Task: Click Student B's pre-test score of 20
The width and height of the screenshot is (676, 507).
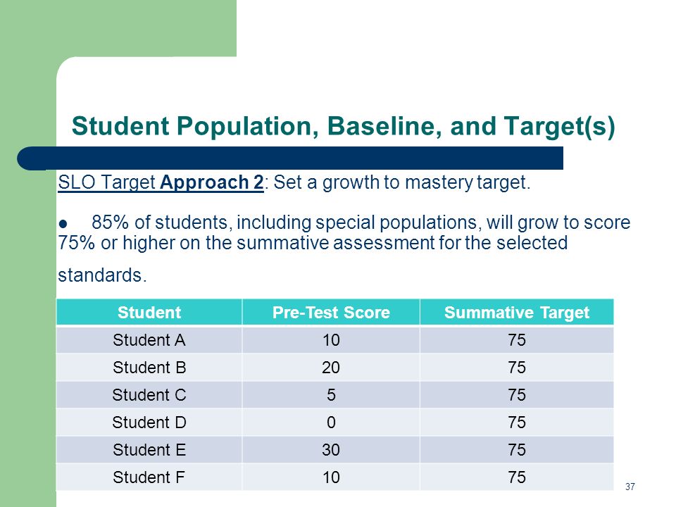Action: pos(331,368)
